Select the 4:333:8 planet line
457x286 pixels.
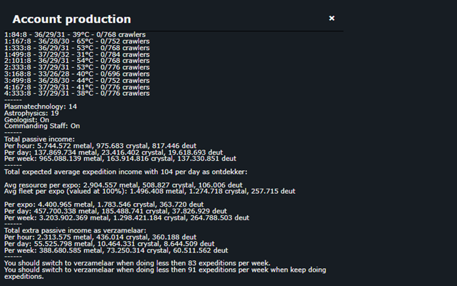(x=77, y=94)
